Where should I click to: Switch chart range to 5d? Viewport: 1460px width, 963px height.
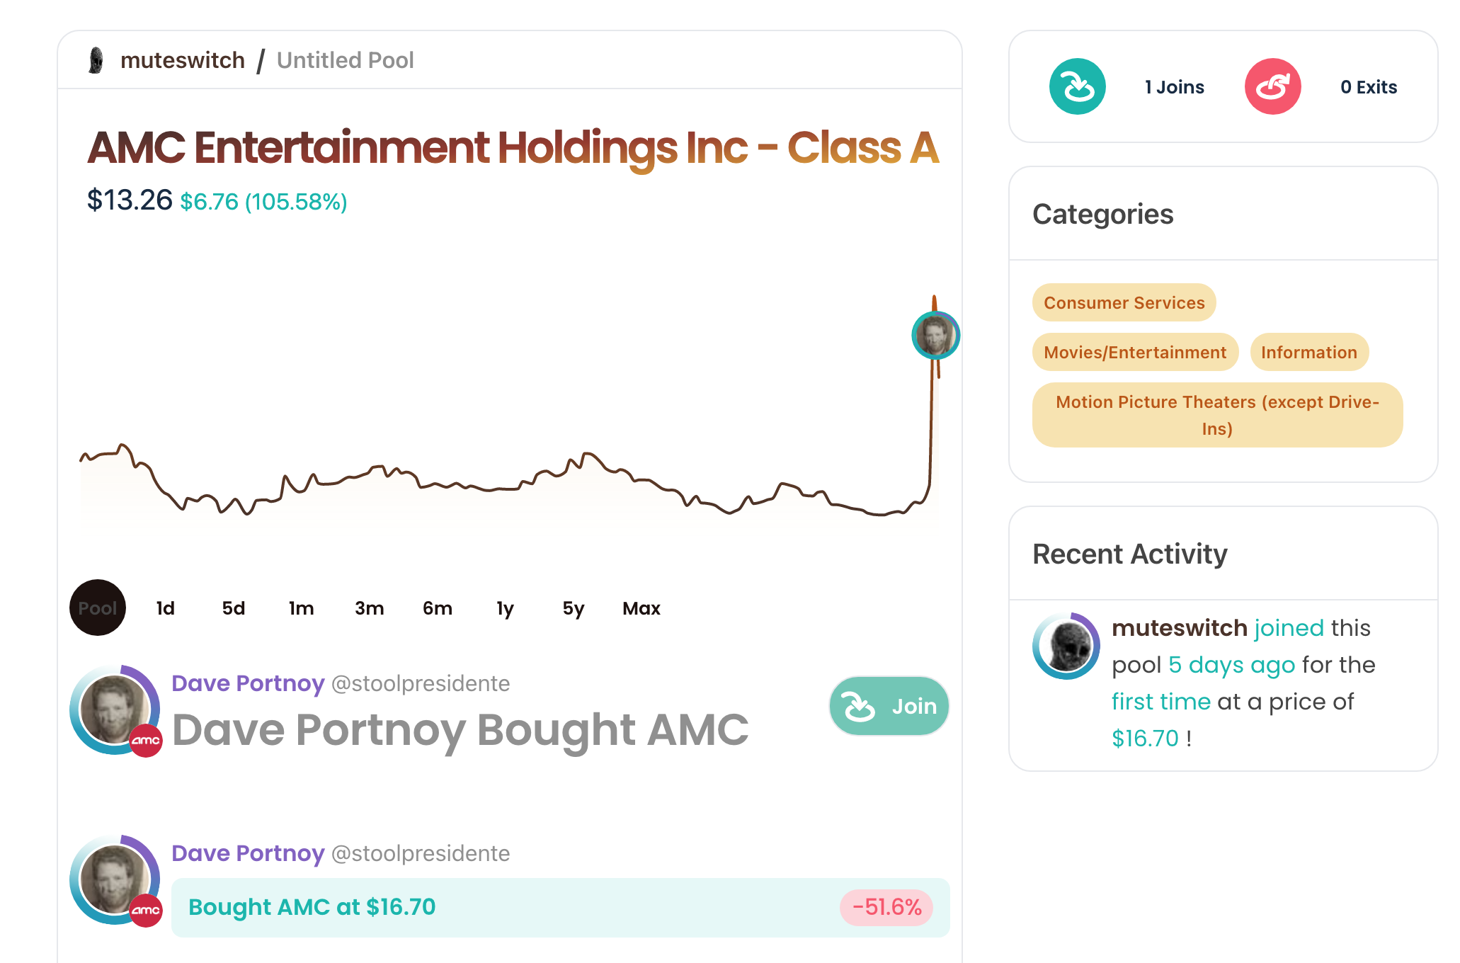tap(233, 608)
